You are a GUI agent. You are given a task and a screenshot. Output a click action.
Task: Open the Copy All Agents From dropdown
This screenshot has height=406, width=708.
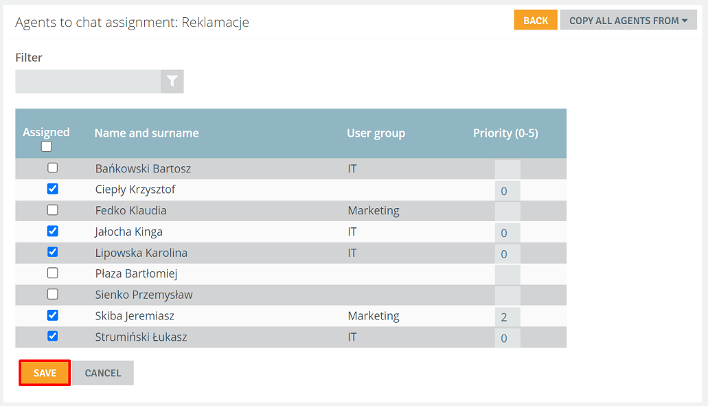pos(628,21)
